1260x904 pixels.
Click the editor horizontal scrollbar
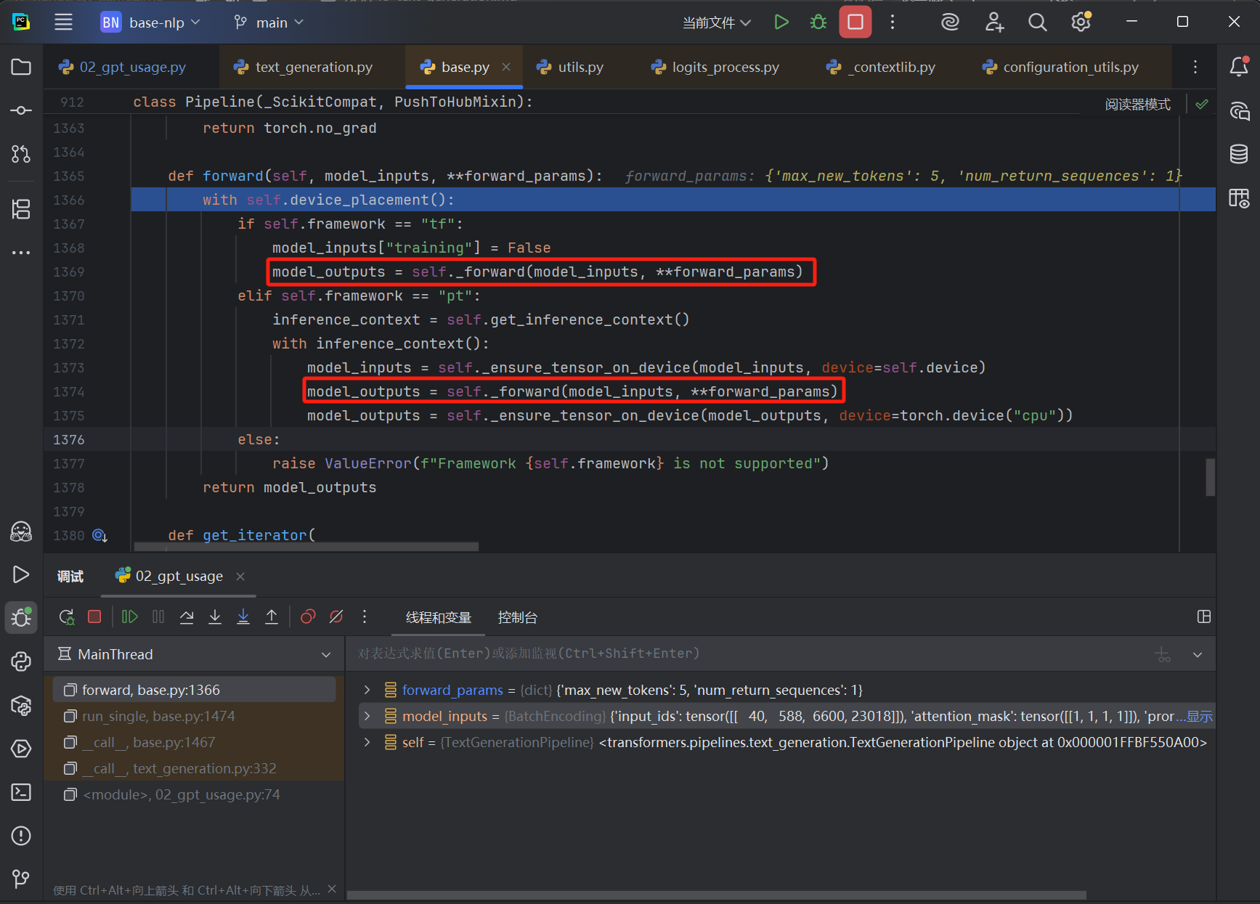tap(306, 547)
